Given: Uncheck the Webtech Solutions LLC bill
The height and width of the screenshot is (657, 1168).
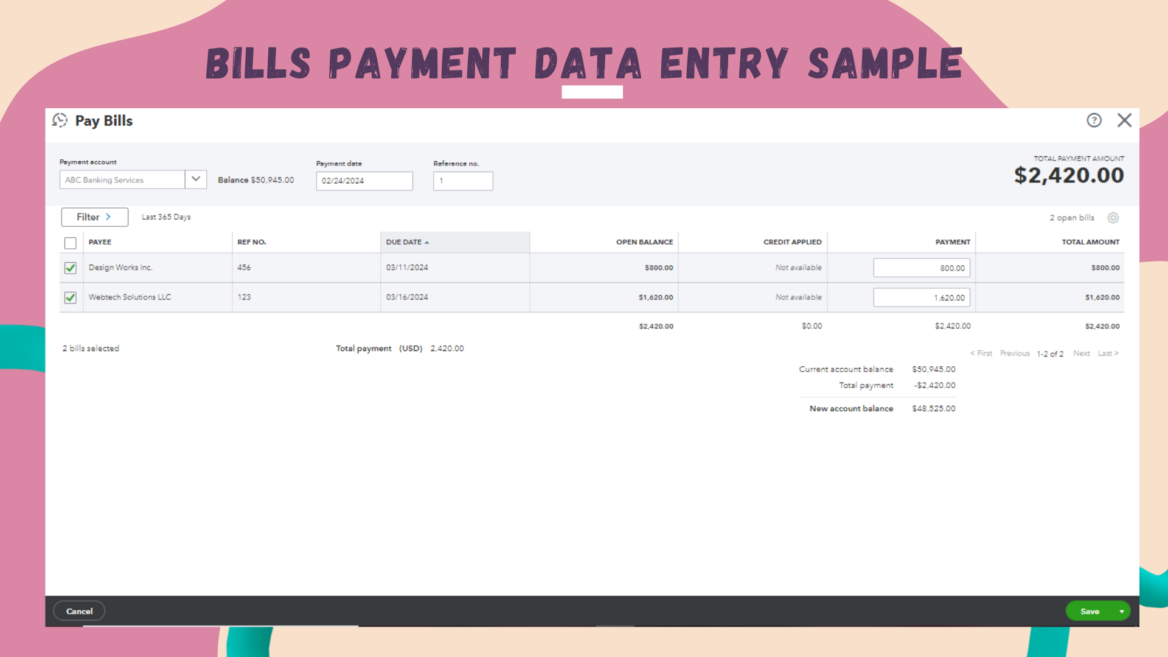Looking at the screenshot, I should click(71, 298).
